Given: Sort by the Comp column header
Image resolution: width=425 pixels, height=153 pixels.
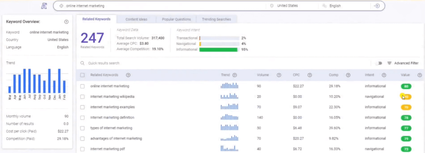Looking at the screenshot, I should [x=333, y=75].
